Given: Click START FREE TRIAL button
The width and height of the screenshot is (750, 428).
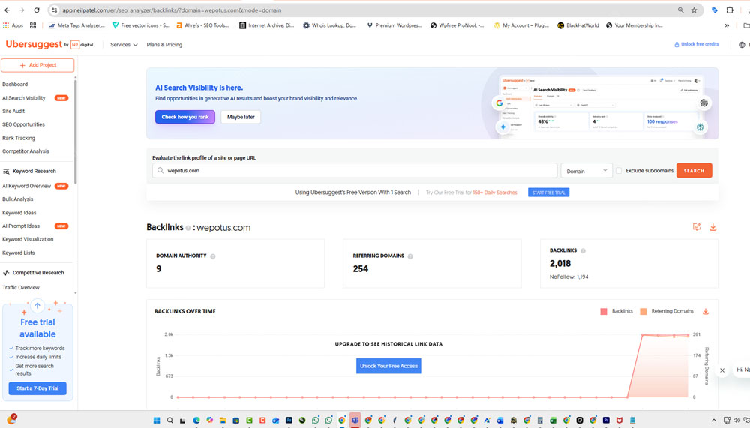Looking at the screenshot, I should click(549, 193).
